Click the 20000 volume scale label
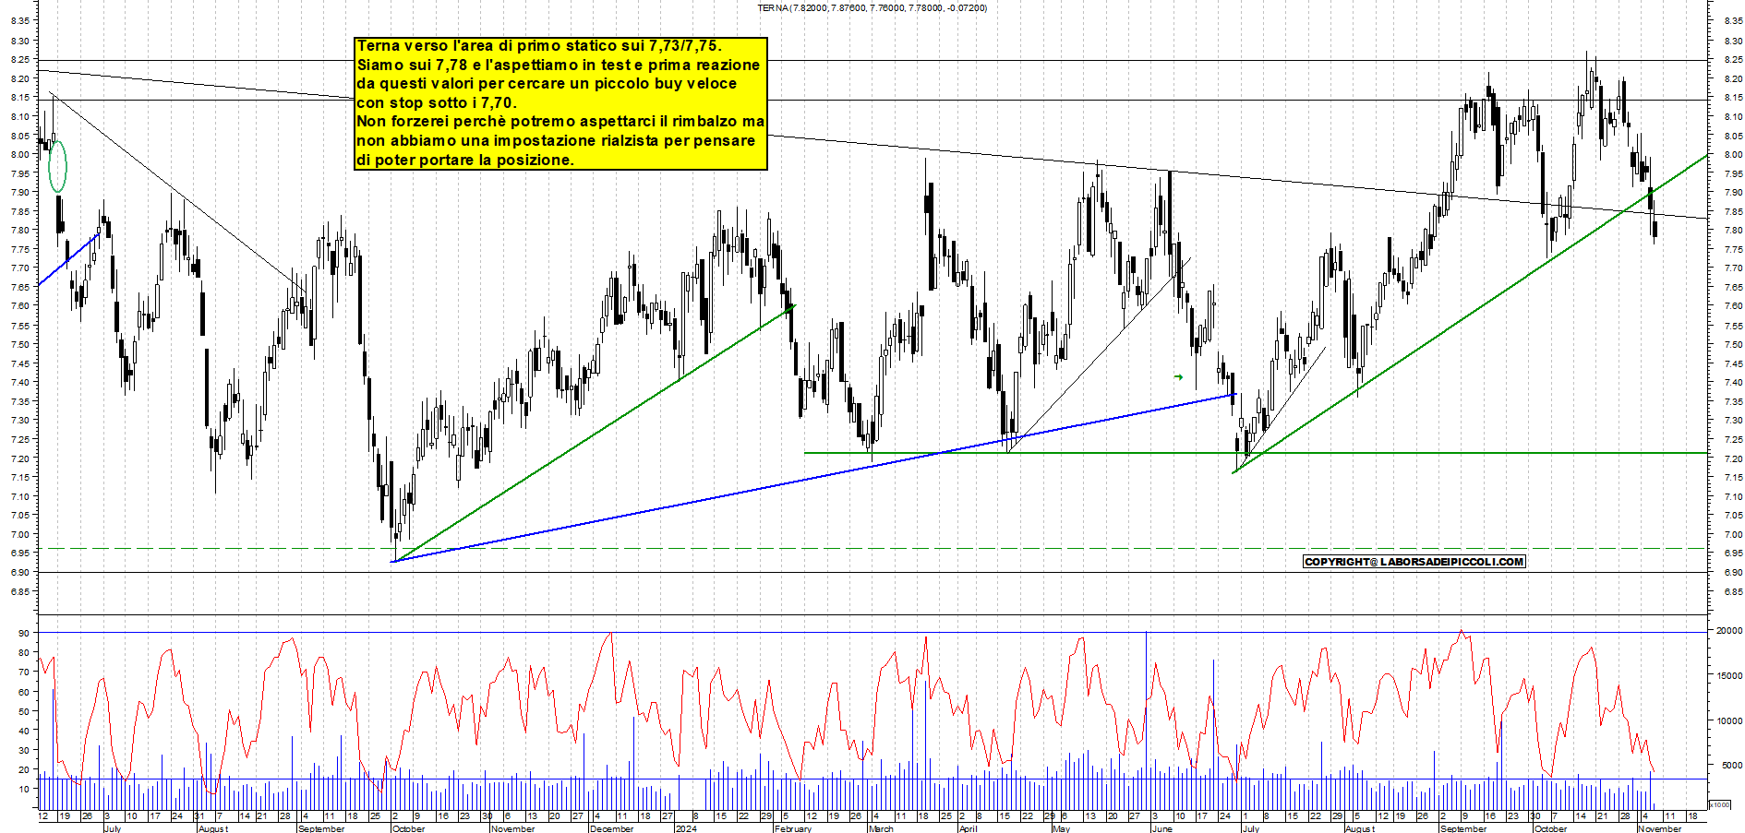This screenshot has height=833, width=1745. click(1729, 631)
